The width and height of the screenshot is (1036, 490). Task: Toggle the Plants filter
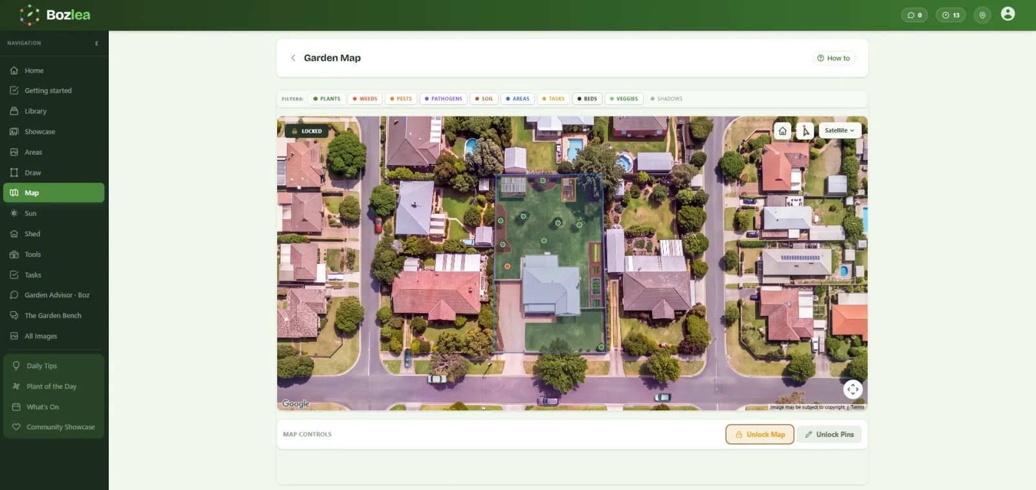326,99
